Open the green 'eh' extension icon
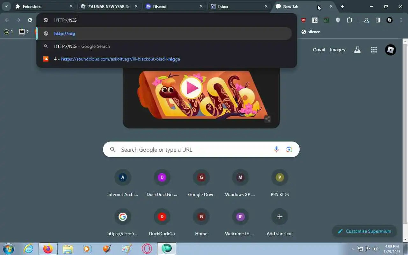Viewport: 408px width, 255px height. coord(326,20)
